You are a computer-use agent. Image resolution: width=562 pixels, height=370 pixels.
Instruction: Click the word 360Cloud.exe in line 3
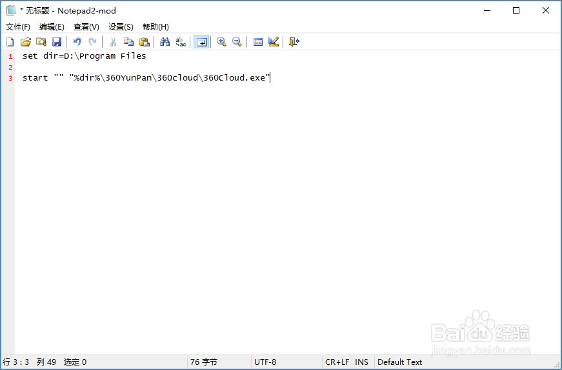coord(234,78)
